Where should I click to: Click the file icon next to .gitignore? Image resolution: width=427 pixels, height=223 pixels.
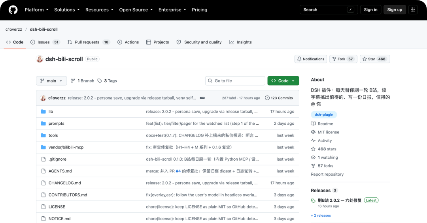click(x=43, y=159)
